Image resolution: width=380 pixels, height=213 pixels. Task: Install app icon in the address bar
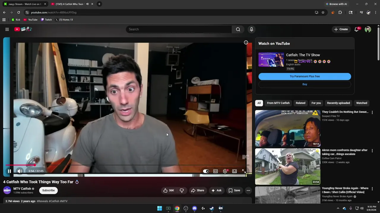pos(316,12)
